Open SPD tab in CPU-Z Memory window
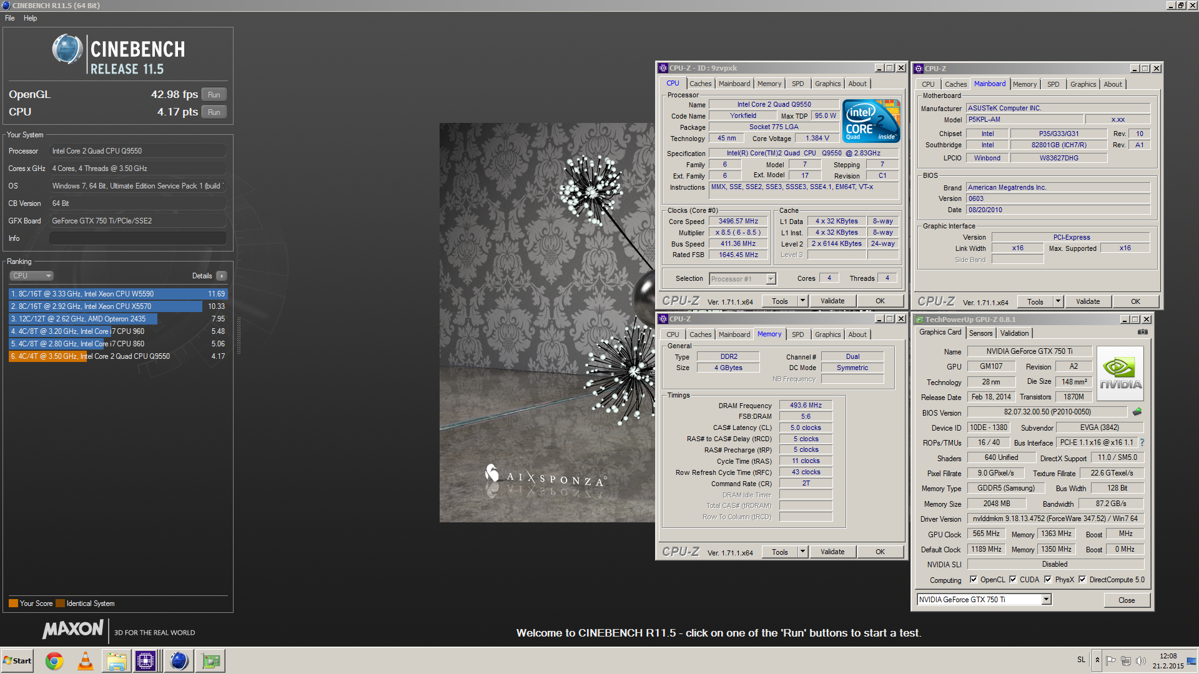 tap(797, 335)
